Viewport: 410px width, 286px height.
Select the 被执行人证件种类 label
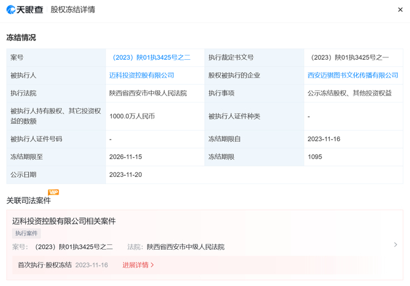(x=234, y=116)
